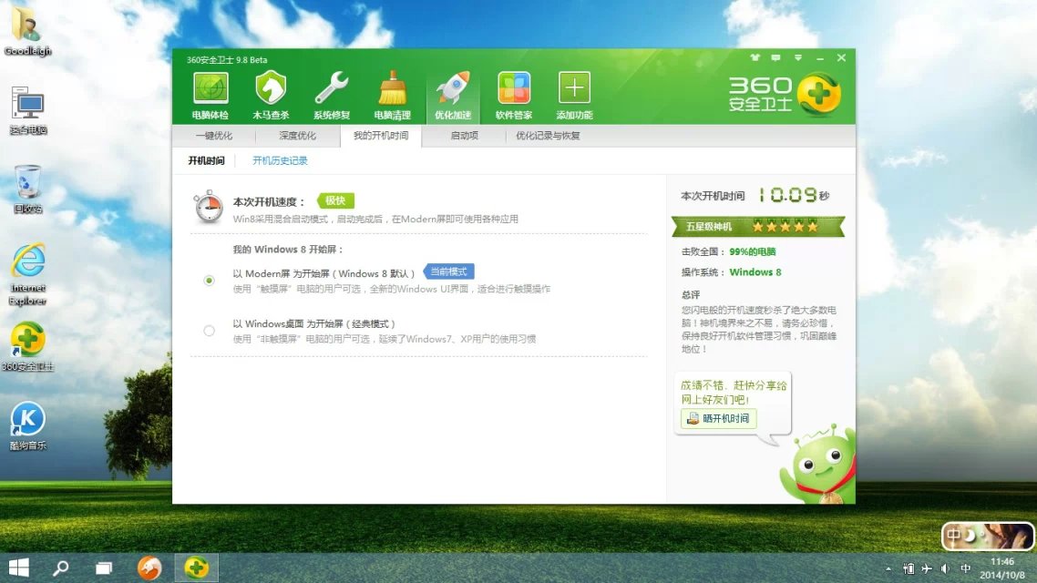
Task: Click the 极快 speed badge
Action: (335, 200)
